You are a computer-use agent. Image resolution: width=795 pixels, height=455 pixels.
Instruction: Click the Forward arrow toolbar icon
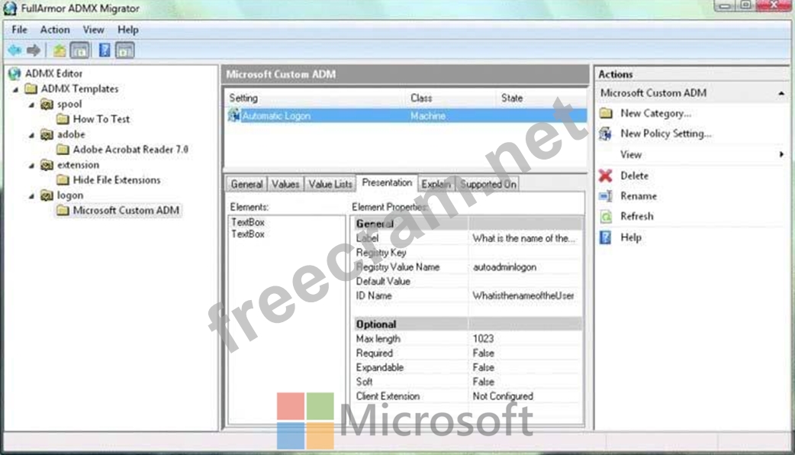pos(34,50)
